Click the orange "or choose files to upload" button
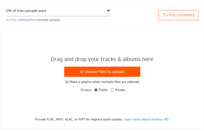Viewport: 204px width, 131px height. click(x=102, y=72)
